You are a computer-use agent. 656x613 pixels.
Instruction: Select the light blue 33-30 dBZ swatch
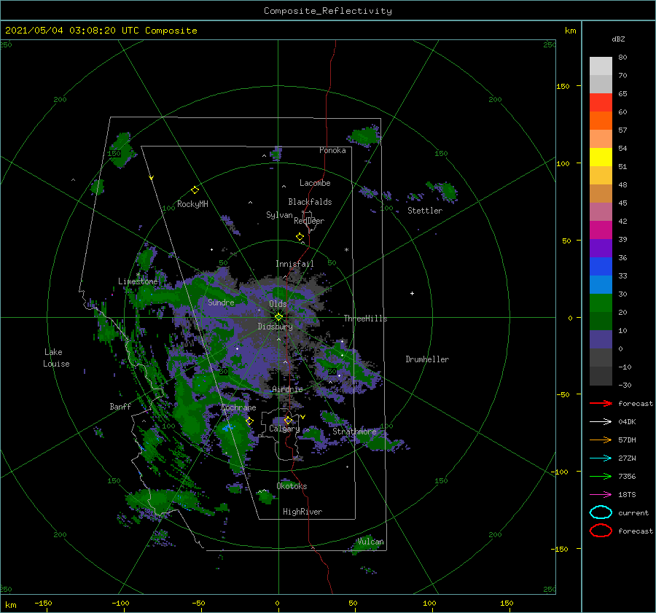pyautogui.click(x=601, y=284)
